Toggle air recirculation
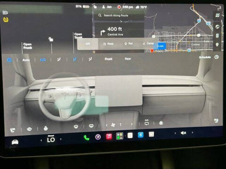Image resolution: width=226 pixels, height=169 pixels. pos(146,123)
